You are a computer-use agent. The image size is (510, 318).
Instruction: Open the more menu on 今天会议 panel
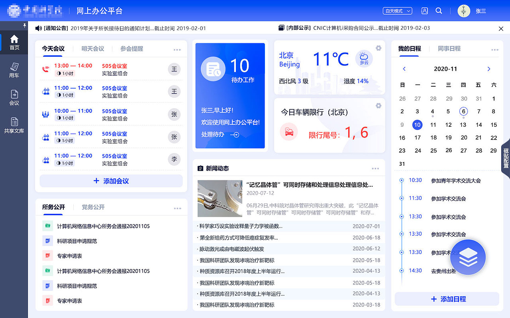(x=177, y=48)
